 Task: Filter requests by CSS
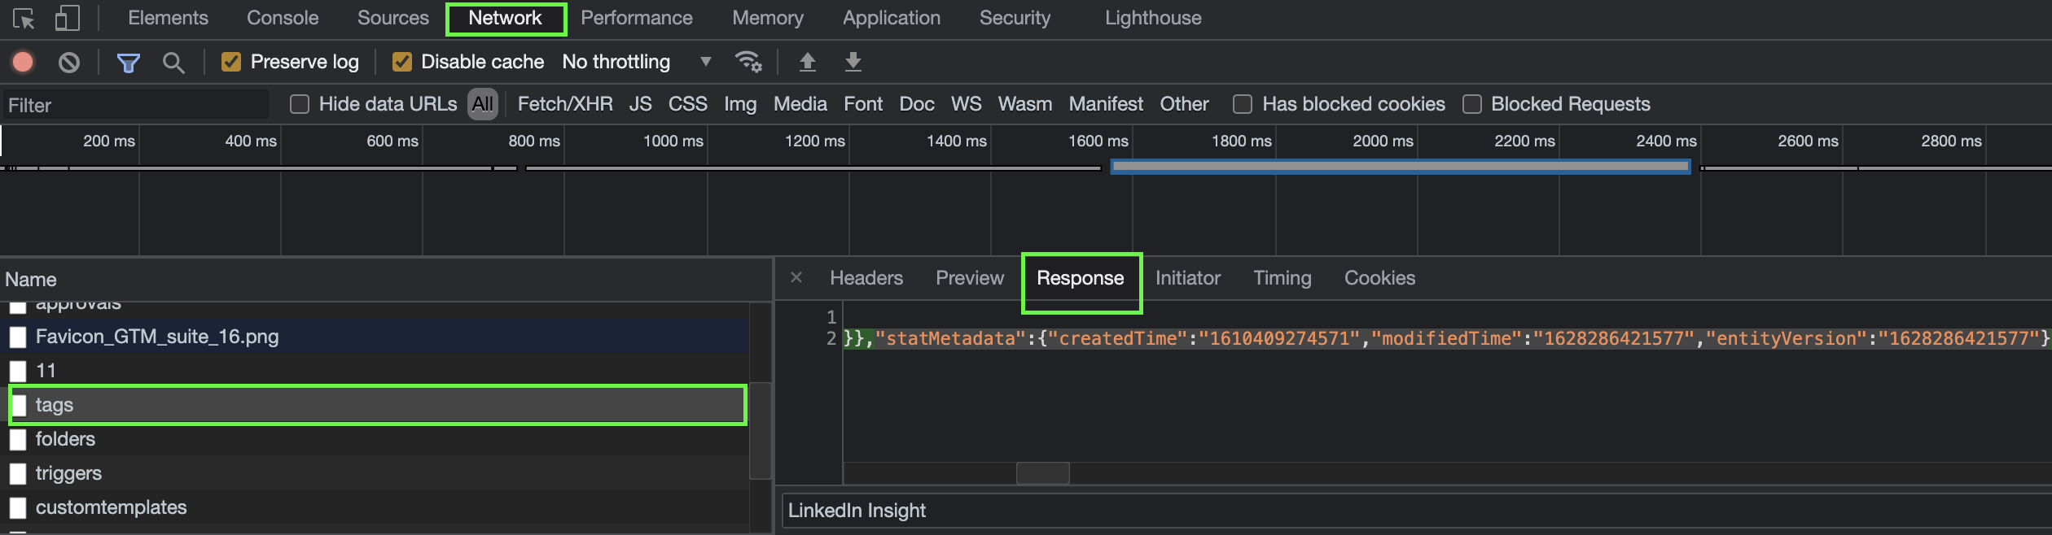(x=688, y=104)
